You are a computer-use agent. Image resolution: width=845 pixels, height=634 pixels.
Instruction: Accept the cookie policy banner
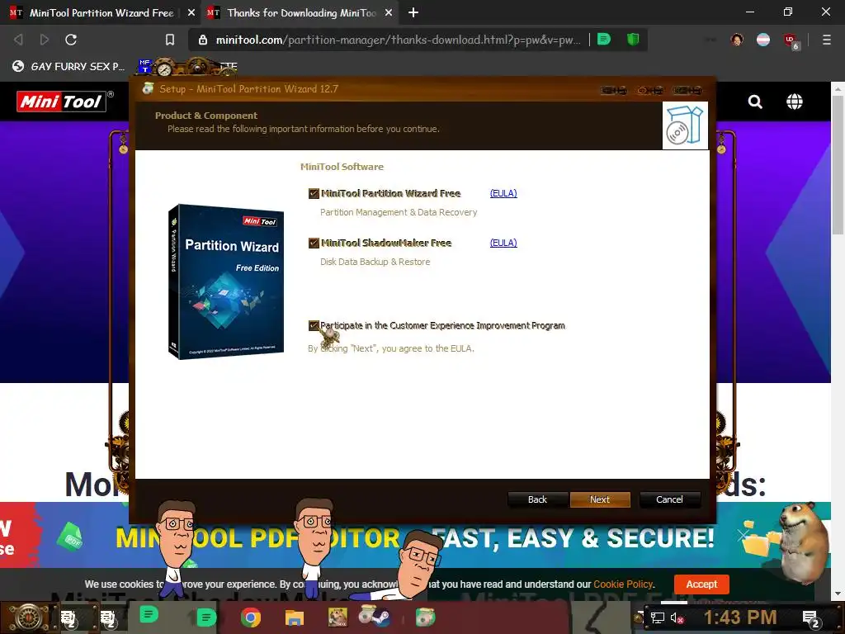(x=701, y=584)
